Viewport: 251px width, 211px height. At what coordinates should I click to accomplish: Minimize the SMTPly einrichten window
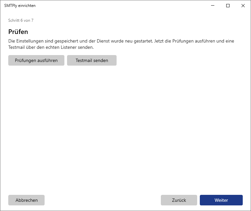tap(213, 6)
